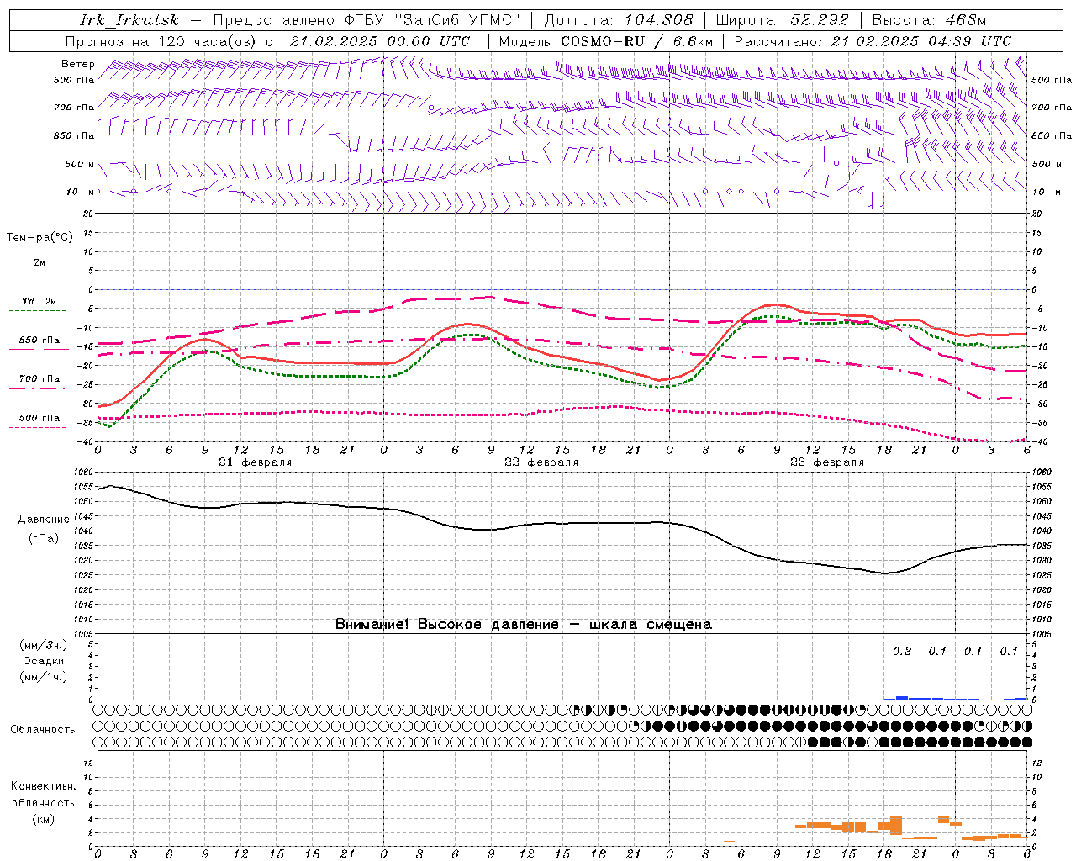Click the longitude value Долгота: 104.308
This screenshot has height=861, width=1076.
click(x=619, y=20)
